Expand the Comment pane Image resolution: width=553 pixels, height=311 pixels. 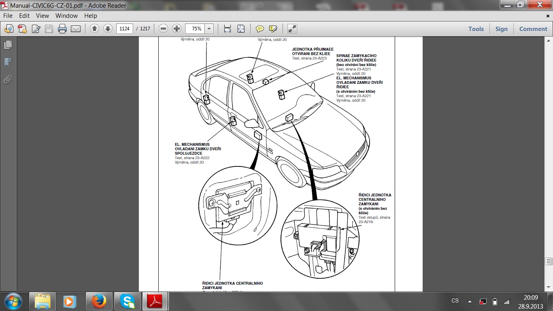pos(533,29)
